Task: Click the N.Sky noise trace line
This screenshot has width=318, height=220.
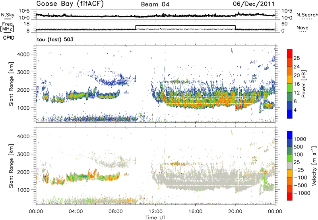Action: point(155,15)
